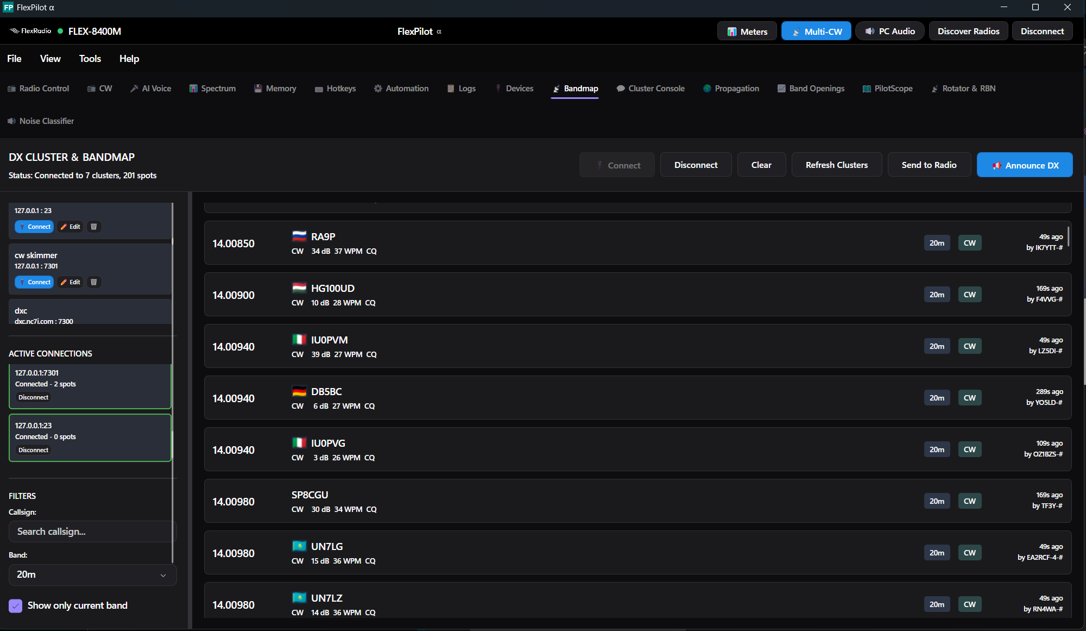
Task: Edit the cw skimmer cluster
Action: click(71, 282)
